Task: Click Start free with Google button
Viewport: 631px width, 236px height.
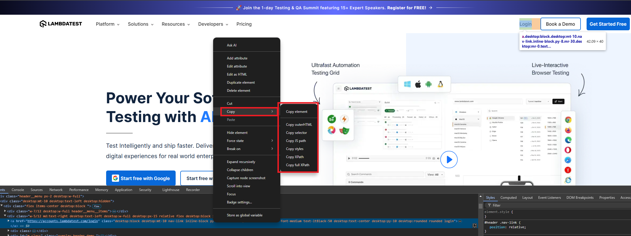Action: pyautogui.click(x=141, y=178)
